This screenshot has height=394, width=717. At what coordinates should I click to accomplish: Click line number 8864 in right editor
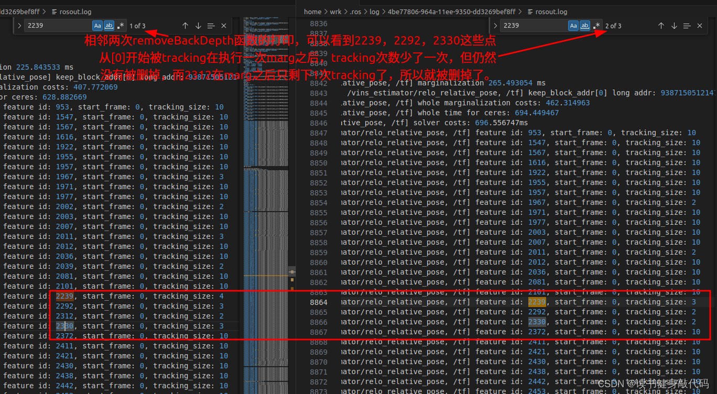(318, 302)
